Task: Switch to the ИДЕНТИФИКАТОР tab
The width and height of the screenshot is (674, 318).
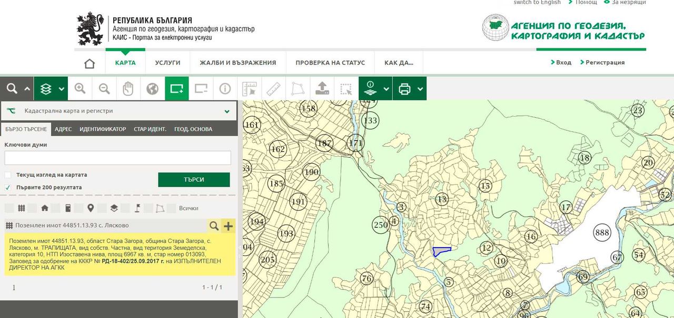Action: (103, 129)
